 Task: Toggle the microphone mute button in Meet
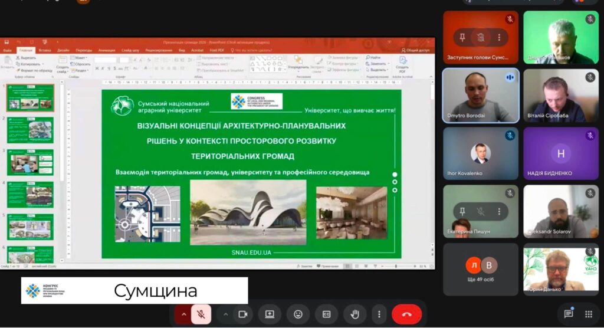[201, 314]
